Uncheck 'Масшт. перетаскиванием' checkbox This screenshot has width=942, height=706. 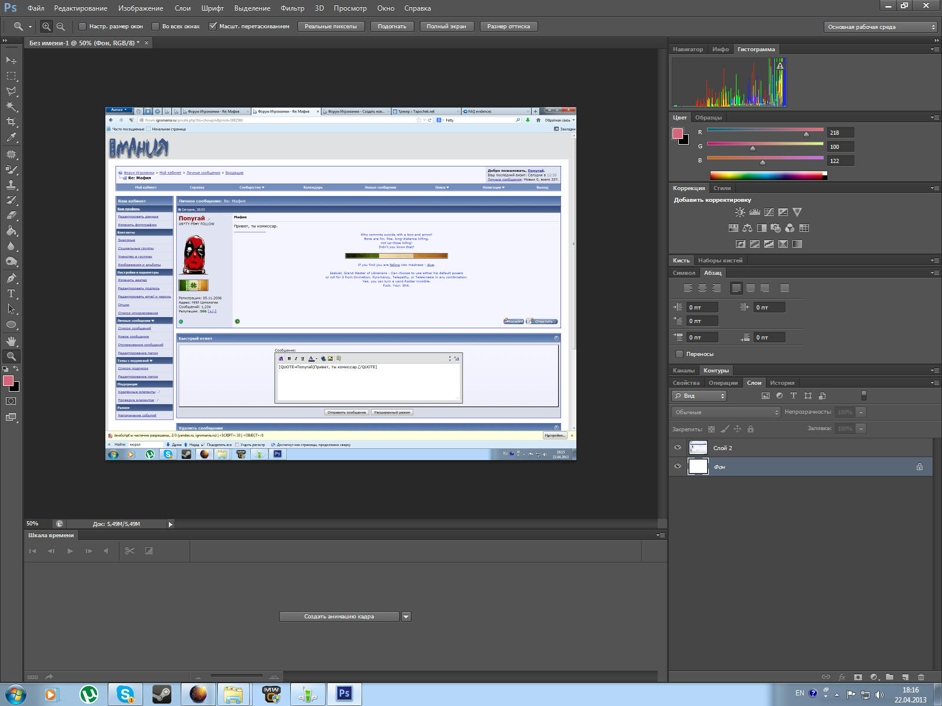[213, 26]
